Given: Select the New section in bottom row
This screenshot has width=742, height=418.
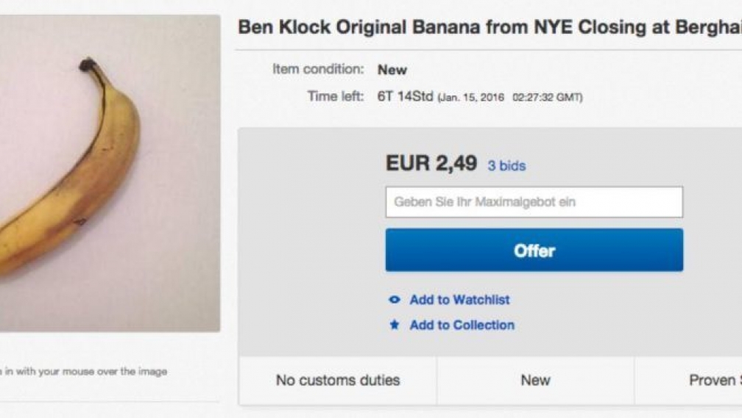Looking at the screenshot, I should click(x=535, y=381).
